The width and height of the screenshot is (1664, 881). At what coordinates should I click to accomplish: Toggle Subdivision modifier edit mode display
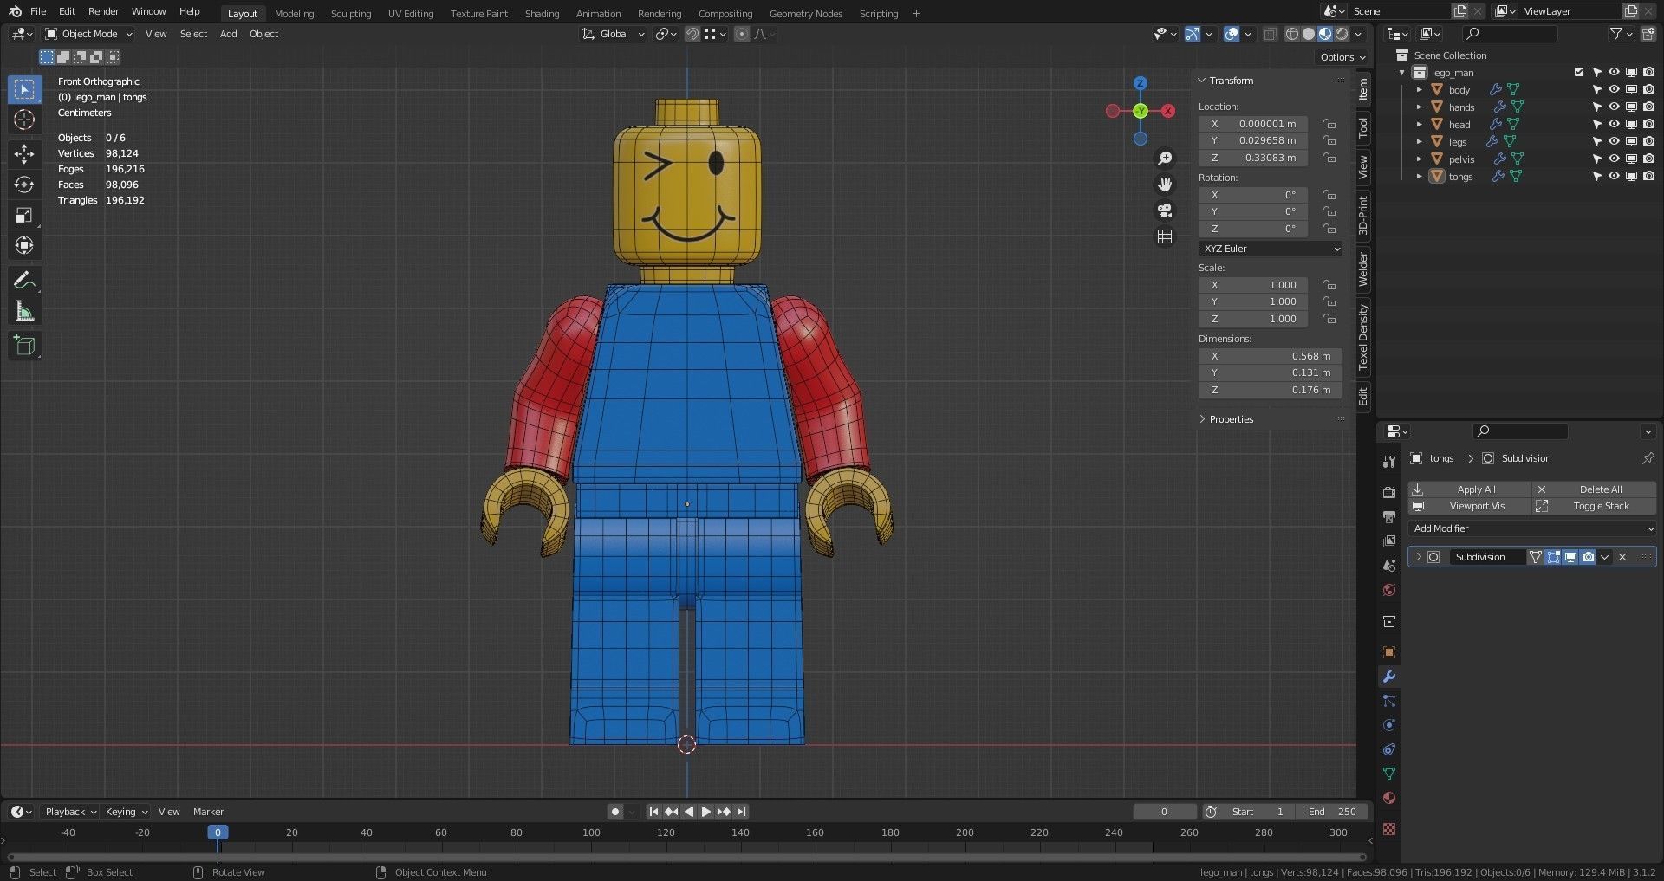pos(1553,557)
